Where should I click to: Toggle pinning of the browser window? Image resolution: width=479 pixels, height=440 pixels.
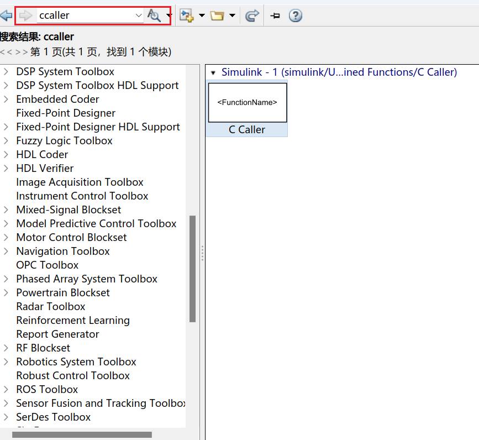275,15
